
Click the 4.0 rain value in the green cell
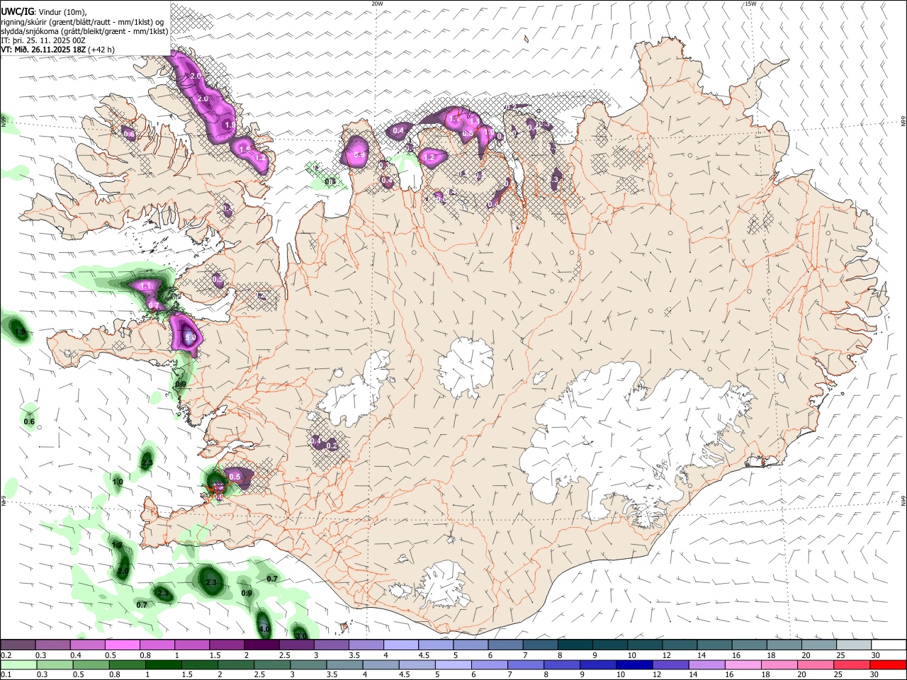tap(265, 629)
